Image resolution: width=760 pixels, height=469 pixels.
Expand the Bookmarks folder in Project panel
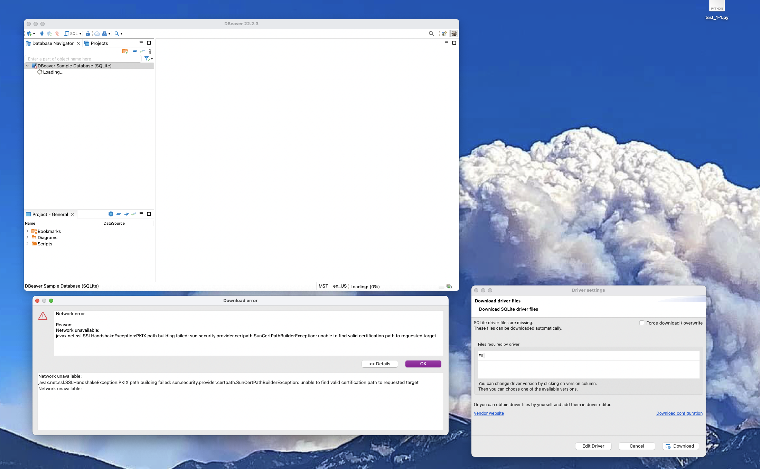coord(28,231)
